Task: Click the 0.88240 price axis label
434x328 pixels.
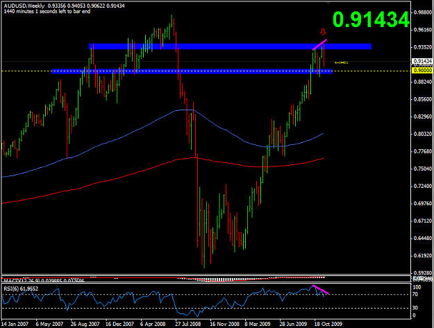Action: pyautogui.click(x=423, y=82)
